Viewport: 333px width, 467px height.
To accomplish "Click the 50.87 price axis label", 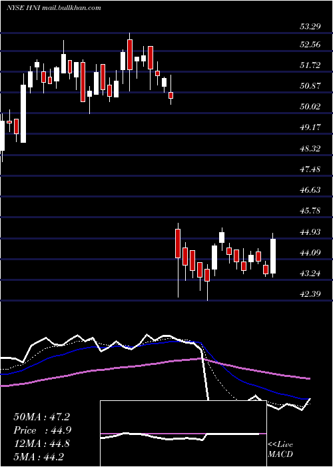I will click(x=310, y=86).
